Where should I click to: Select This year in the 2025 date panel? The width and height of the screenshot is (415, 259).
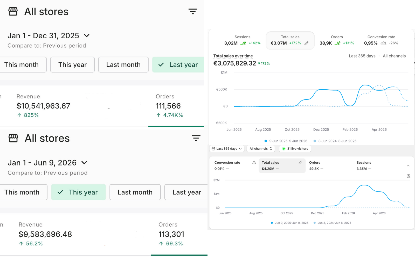pos(72,65)
